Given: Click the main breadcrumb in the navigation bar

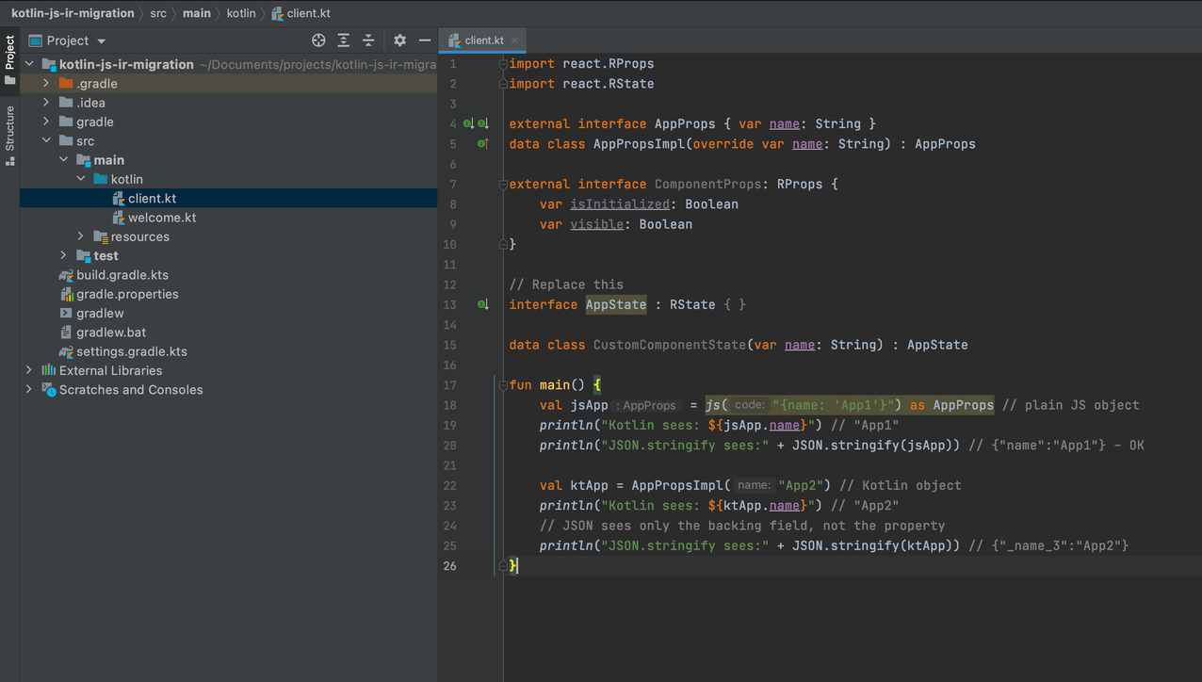Looking at the screenshot, I should click(196, 13).
